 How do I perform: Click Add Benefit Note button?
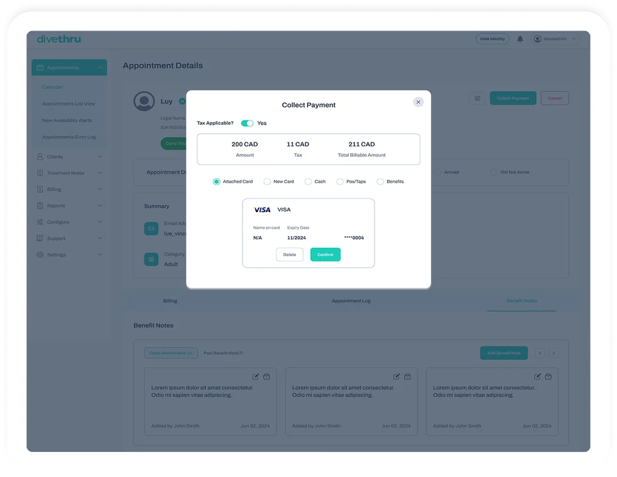pyautogui.click(x=504, y=353)
